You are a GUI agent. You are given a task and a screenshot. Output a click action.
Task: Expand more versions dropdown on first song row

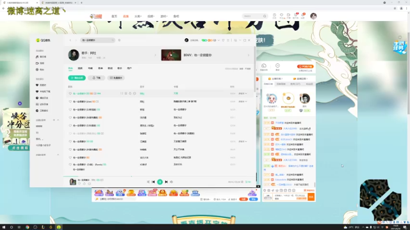243,93
